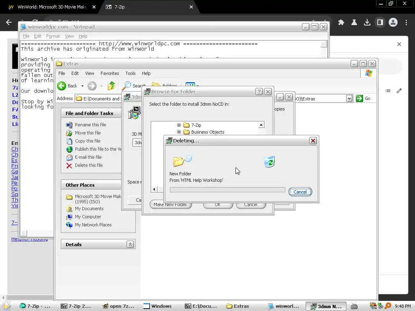Click the greyed Forward arrow in Extras
Screen dimensions: 415x311
[x=92, y=86]
